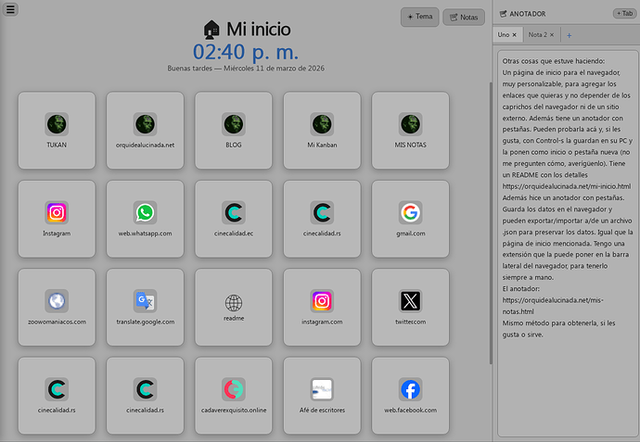Click the twitter.com X icon
Image resolution: width=640 pixels, height=442 pixels.
[410, 306]
